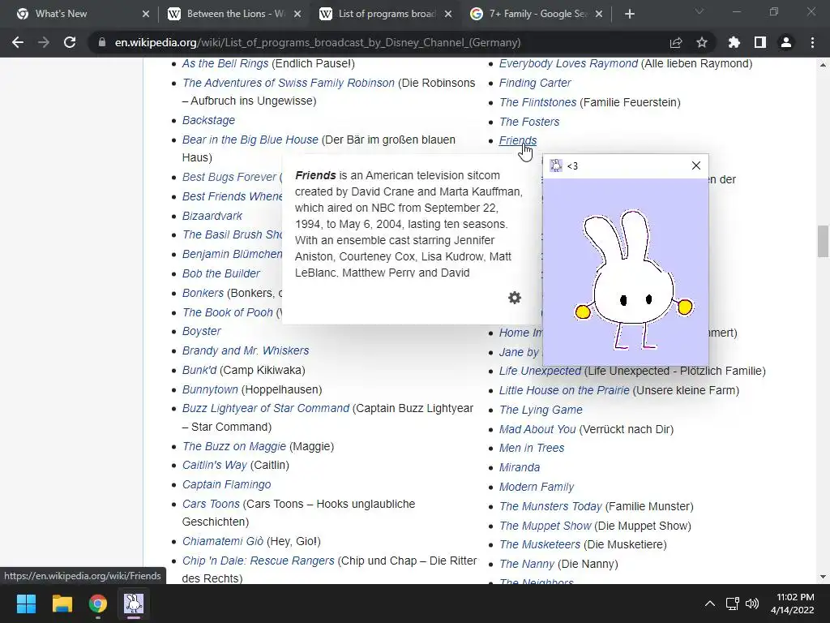The image size is (830, 623).
Task: Open the Modern Family link
Action: [x=537, y=488]
